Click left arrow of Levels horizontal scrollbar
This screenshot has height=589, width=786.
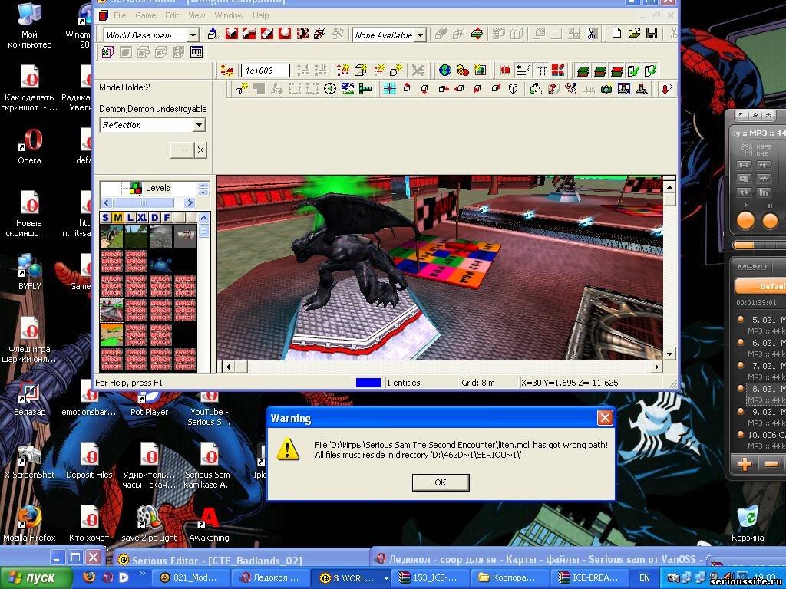point(106,202)
